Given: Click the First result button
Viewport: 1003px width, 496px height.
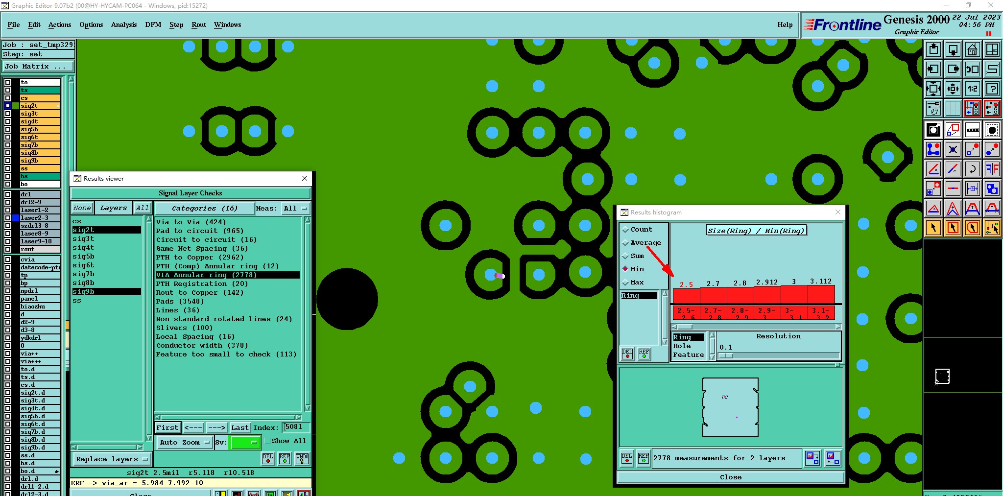Looking at the screenshot, I should coord(167,428).
